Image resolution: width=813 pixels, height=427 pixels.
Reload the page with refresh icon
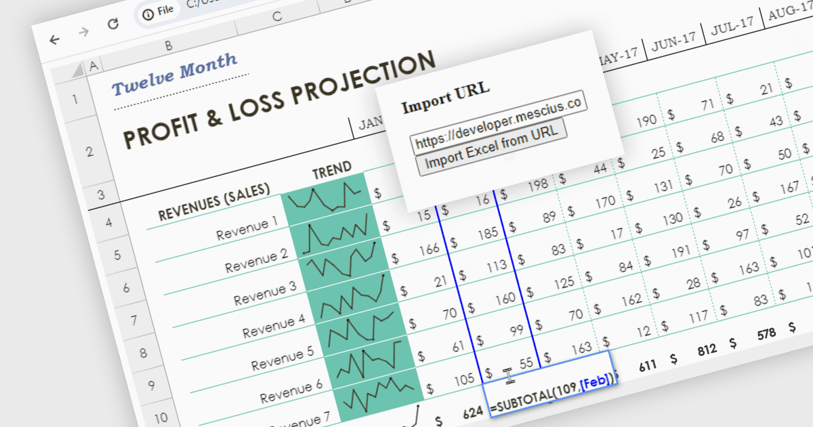(x=113, y=24)
